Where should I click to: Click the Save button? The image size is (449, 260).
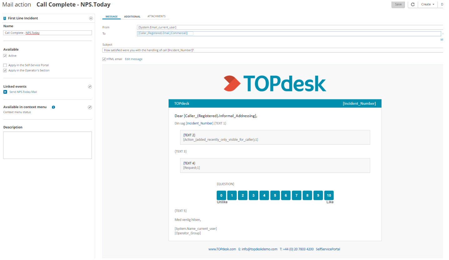tap(398, 4)
